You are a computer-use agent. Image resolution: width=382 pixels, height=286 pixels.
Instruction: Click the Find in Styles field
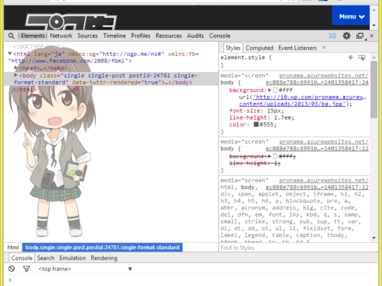294,248
